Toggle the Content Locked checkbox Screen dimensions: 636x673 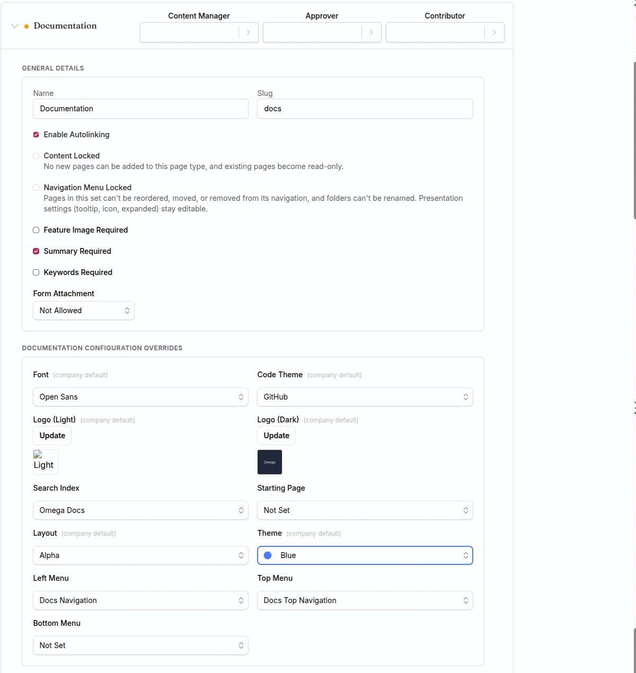coord(36,156)
